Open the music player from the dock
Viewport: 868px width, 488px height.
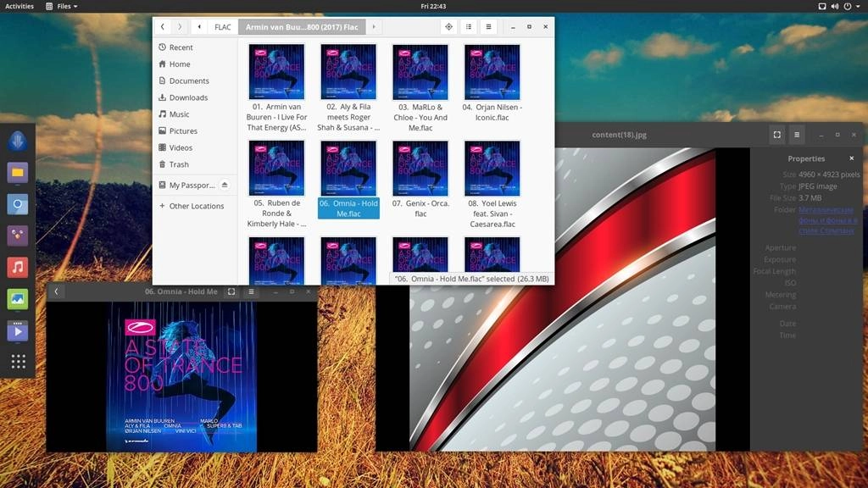click(x=18, y=267)
